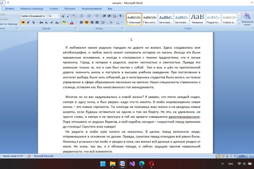The width and height of the screenshot is (254, 169).
Task: Click the proofing check icon in status bar
Action: coord(29,156)
